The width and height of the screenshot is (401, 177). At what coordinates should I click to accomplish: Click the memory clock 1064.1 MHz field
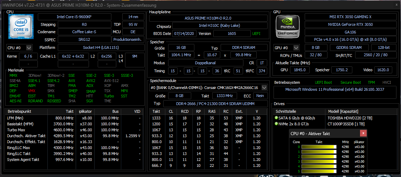[x=181, y=55]
